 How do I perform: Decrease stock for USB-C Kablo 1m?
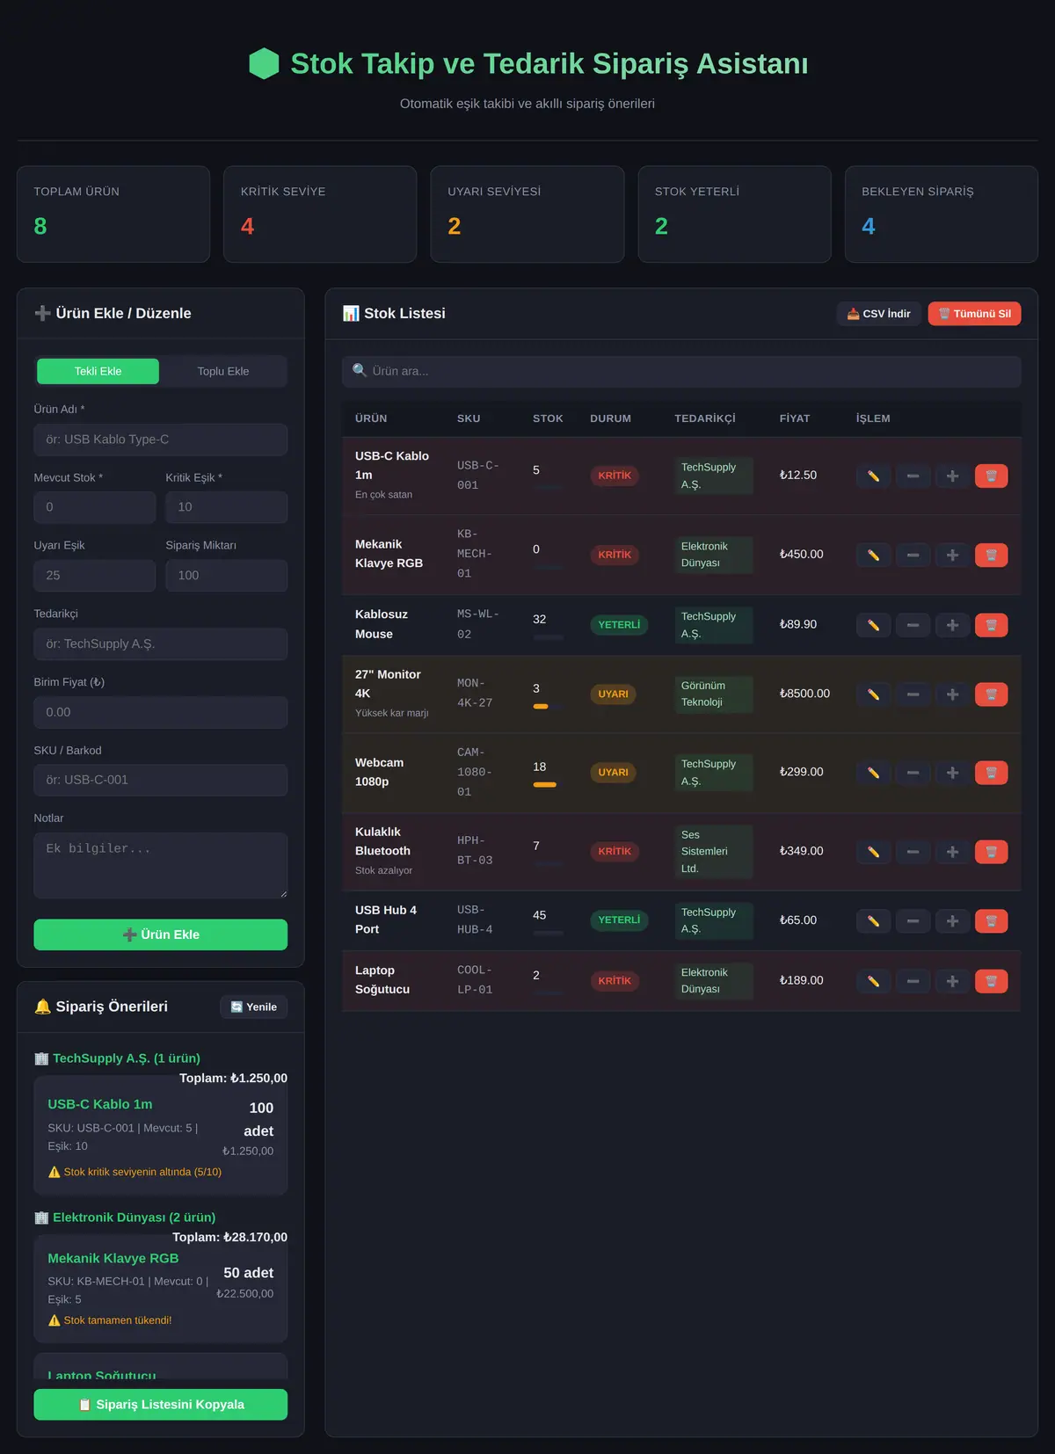(x=913, y=476)
